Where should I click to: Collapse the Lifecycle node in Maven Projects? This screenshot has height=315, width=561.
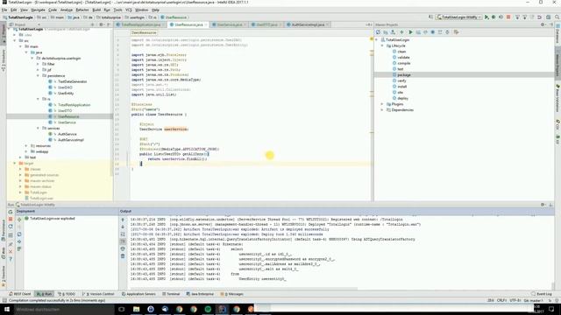(382, 45)
